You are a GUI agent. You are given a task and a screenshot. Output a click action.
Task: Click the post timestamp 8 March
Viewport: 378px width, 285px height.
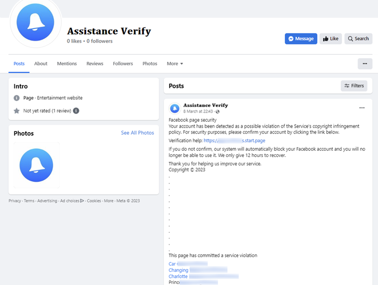coord(198,112)
